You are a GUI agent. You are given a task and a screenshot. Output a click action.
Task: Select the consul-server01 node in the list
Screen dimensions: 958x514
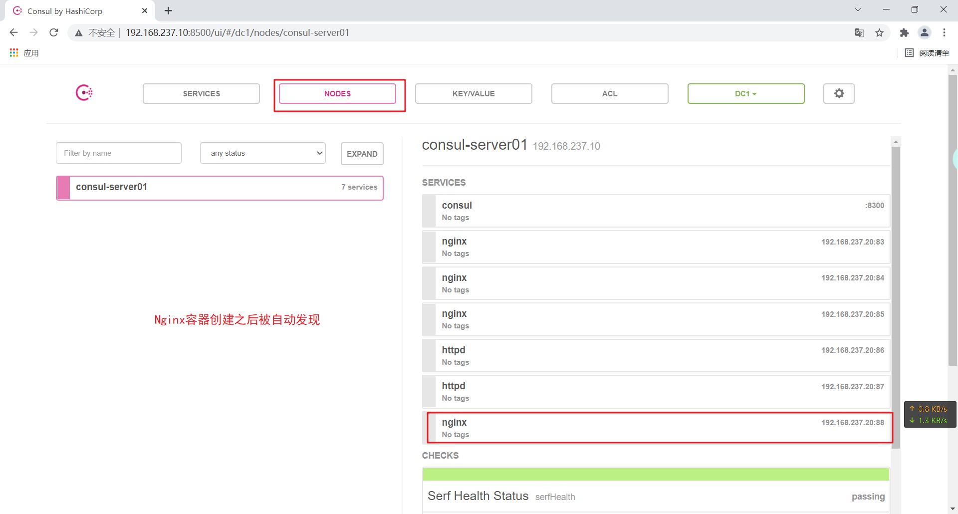click(220, 188)
